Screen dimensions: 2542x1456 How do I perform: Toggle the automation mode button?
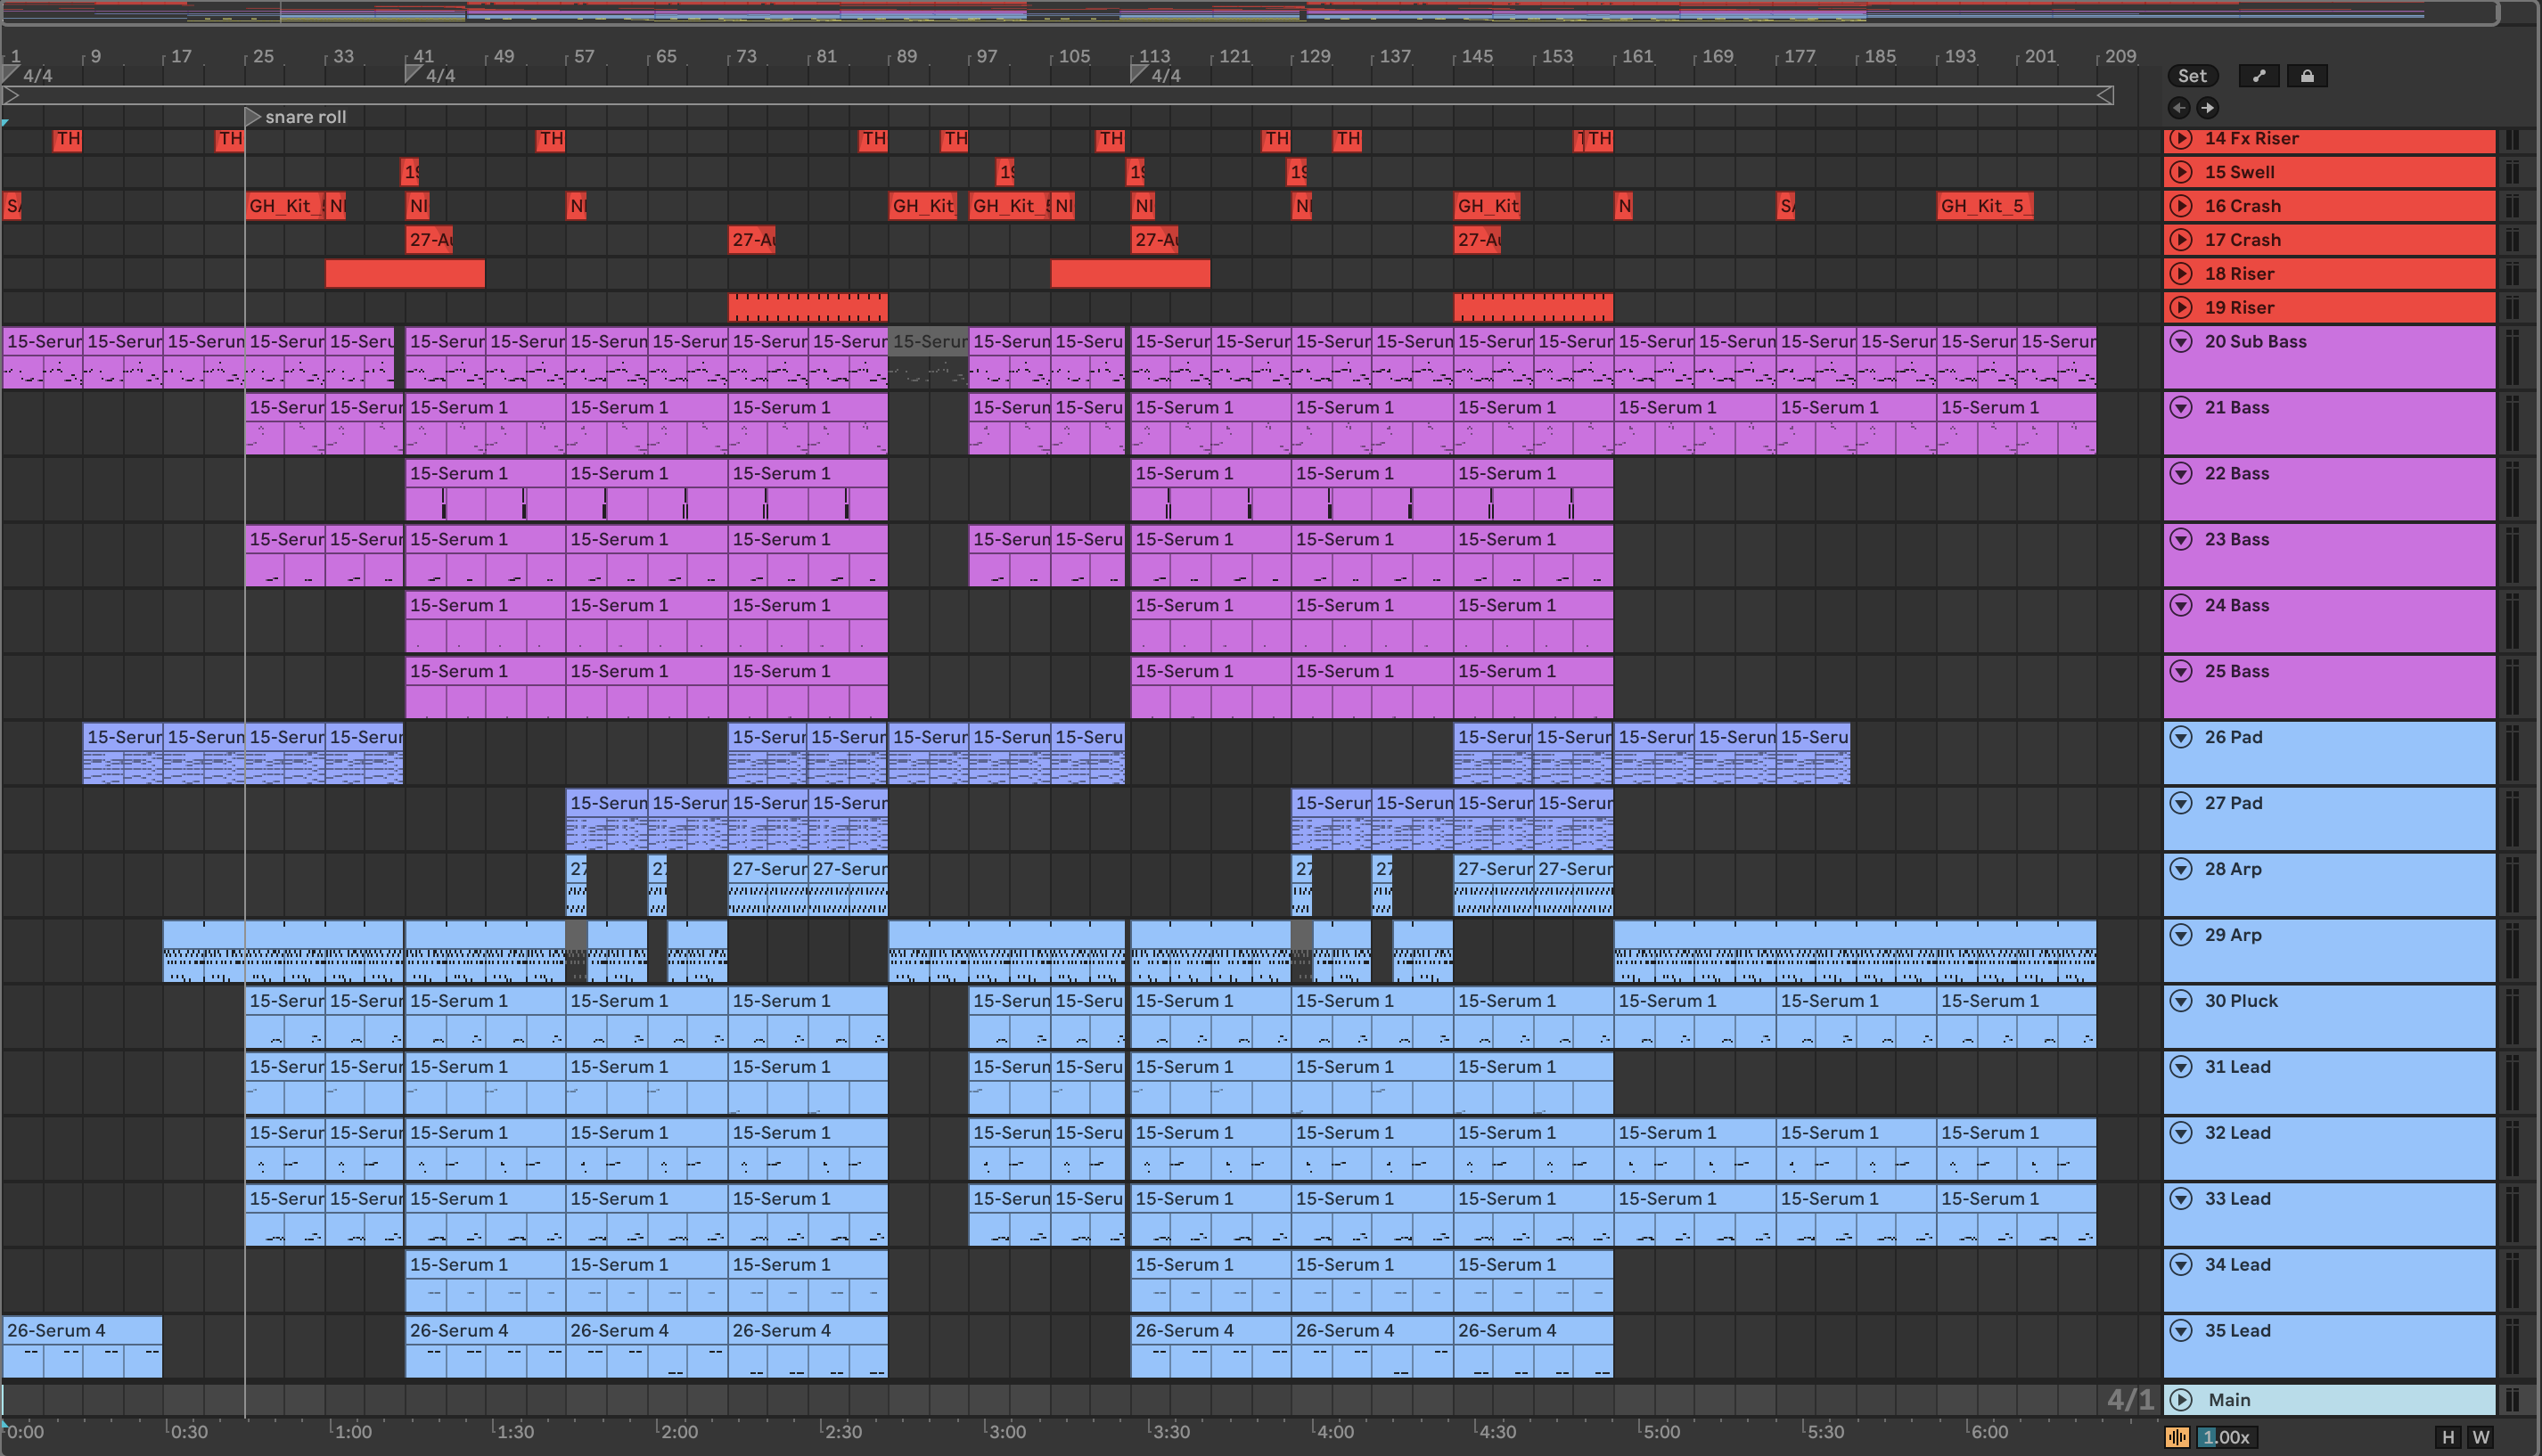(2259, 76)
